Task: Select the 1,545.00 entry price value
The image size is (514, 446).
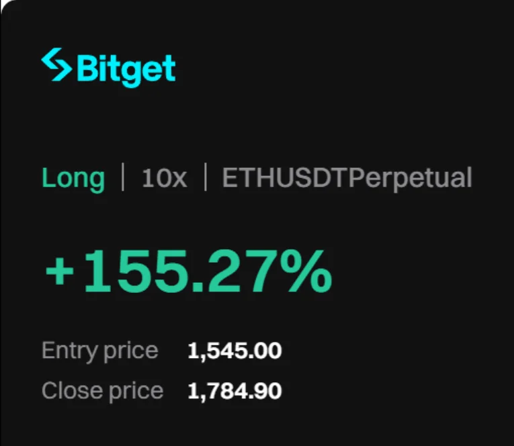Action: click(234, 351)
